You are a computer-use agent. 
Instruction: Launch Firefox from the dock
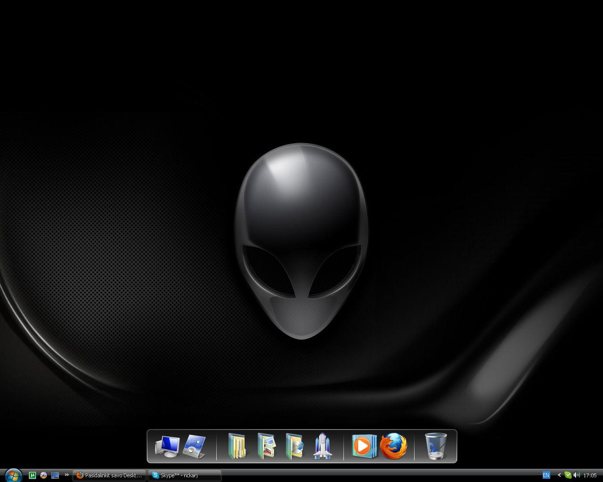(393, 446)
